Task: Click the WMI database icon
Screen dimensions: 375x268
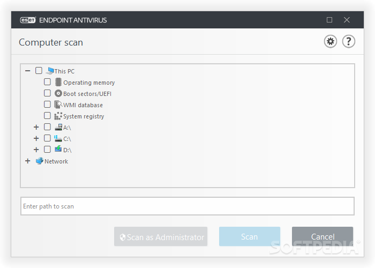Action: coord(58,105)
